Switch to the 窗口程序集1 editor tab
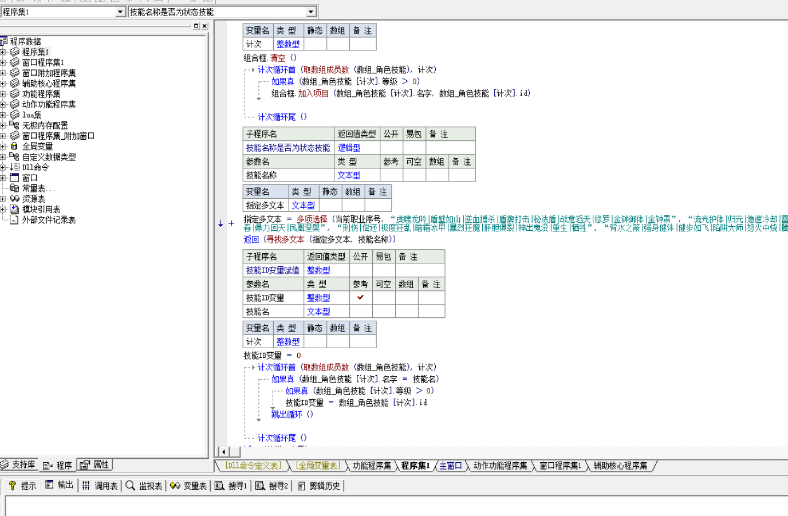The width and height of the screenshot is (788, 516). 560,466
